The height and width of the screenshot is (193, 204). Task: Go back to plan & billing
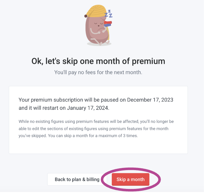tap(77, 179)
